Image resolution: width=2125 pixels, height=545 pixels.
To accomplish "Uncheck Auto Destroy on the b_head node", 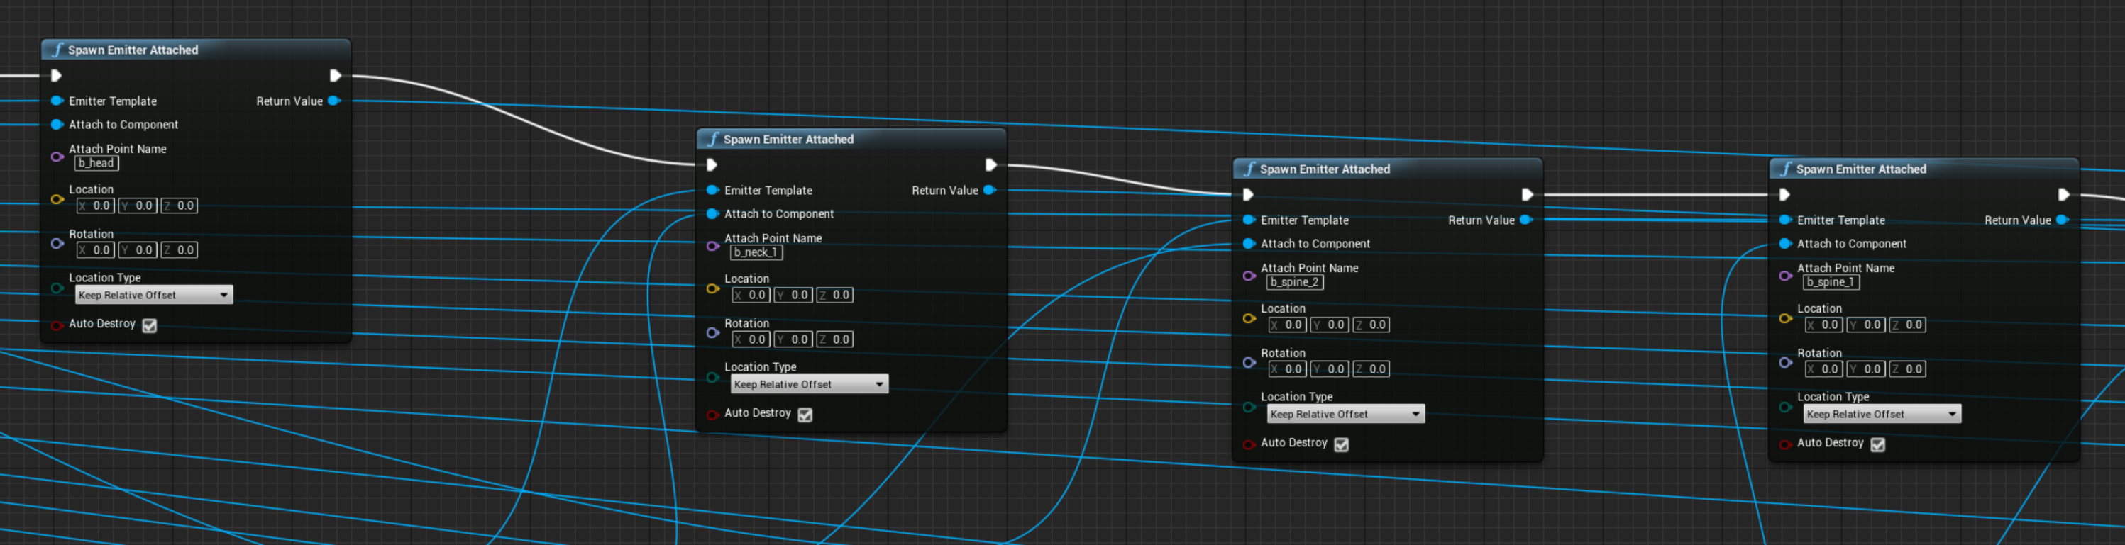I will tap(149, 326).
